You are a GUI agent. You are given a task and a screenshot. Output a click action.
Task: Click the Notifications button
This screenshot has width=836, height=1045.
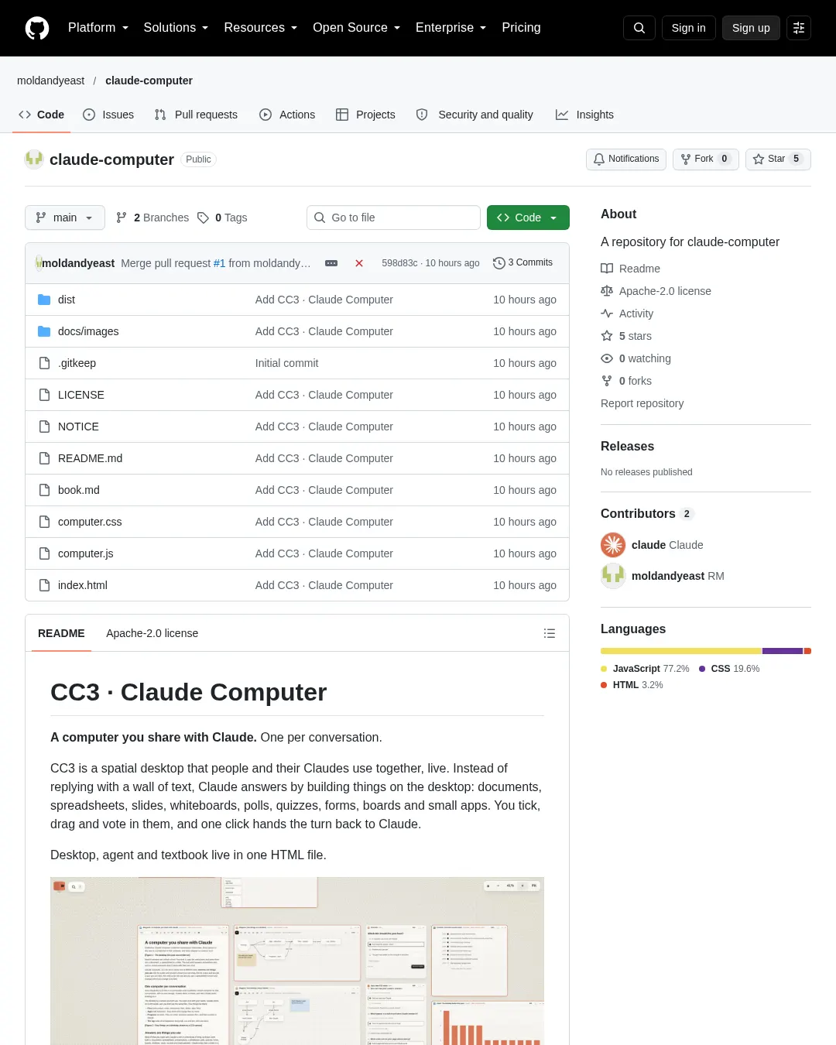(626, 159)
